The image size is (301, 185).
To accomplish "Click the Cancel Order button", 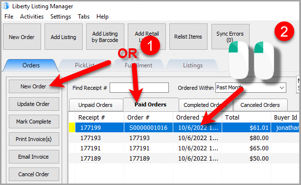I will 34,174.
